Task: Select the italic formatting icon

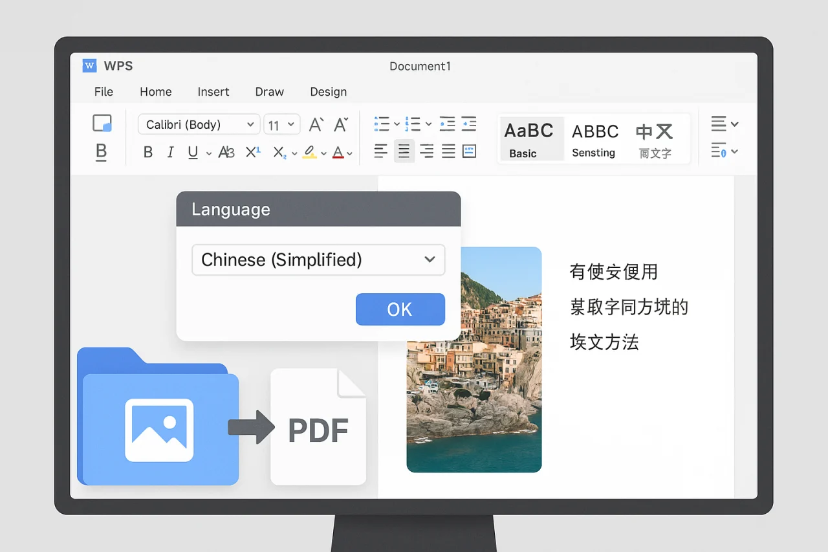Action: tap(170, 151)
